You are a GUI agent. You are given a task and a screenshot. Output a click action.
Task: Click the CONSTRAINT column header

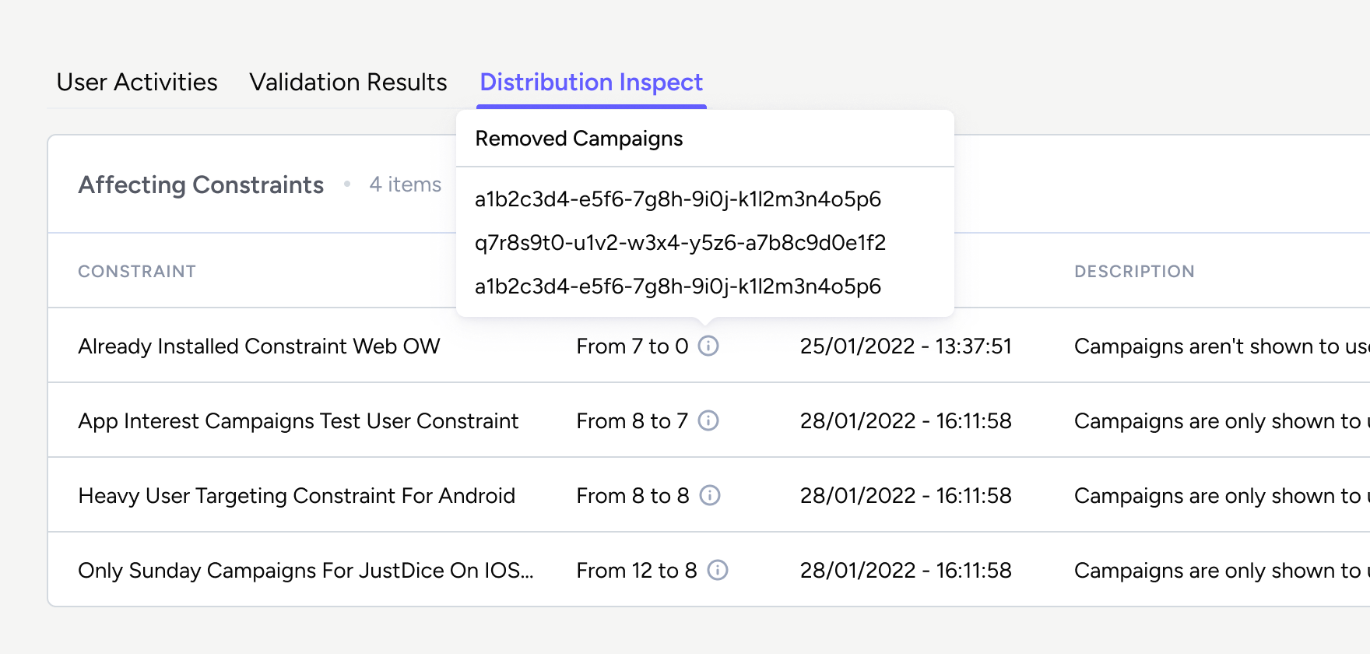[x=137, y=271]
